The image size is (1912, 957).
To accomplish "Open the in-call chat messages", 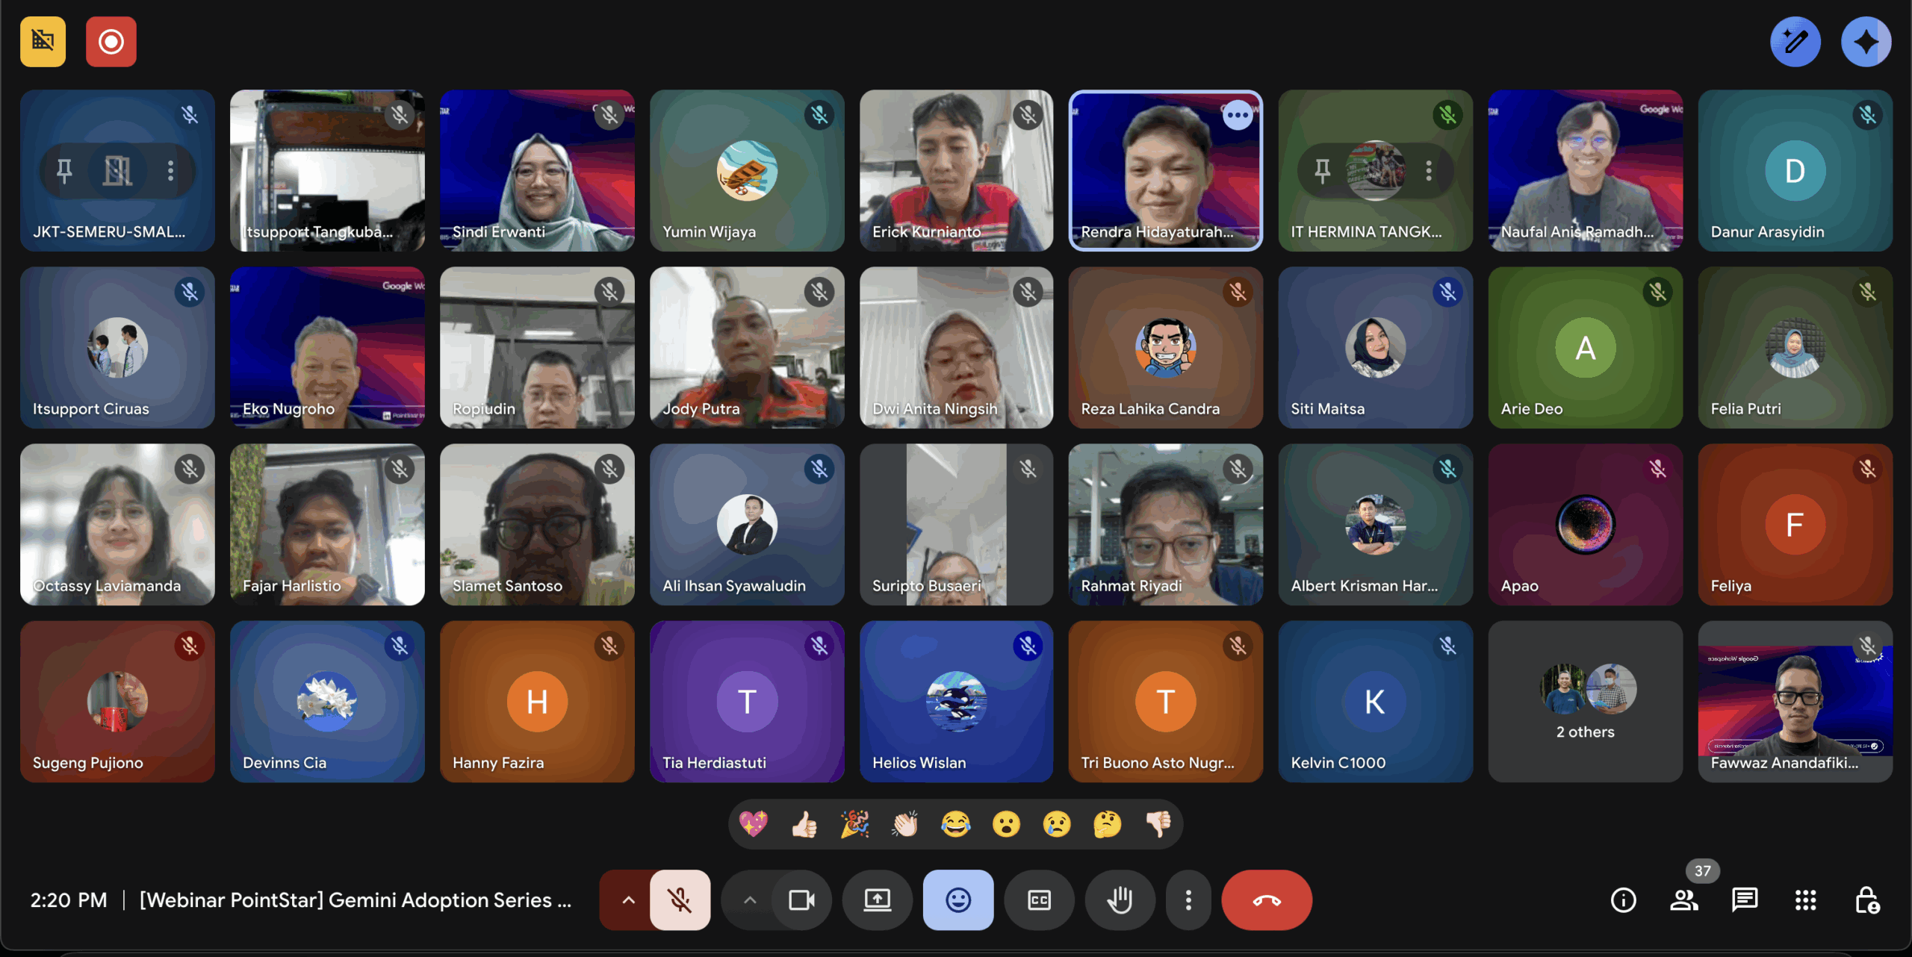I will click(x=1744, y=900).
